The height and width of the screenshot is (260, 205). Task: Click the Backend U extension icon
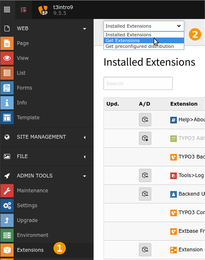pyautogui.click(x=173, y=194)
